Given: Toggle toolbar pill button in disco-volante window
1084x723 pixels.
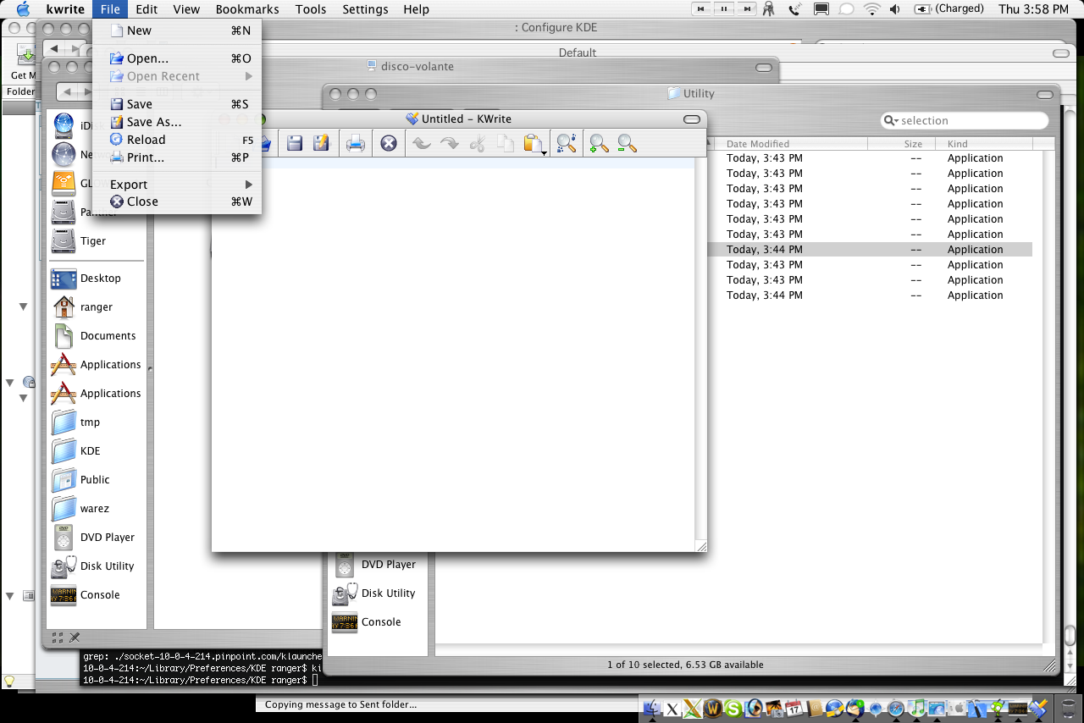Looking at the screenshot, I should pos(763,67).
